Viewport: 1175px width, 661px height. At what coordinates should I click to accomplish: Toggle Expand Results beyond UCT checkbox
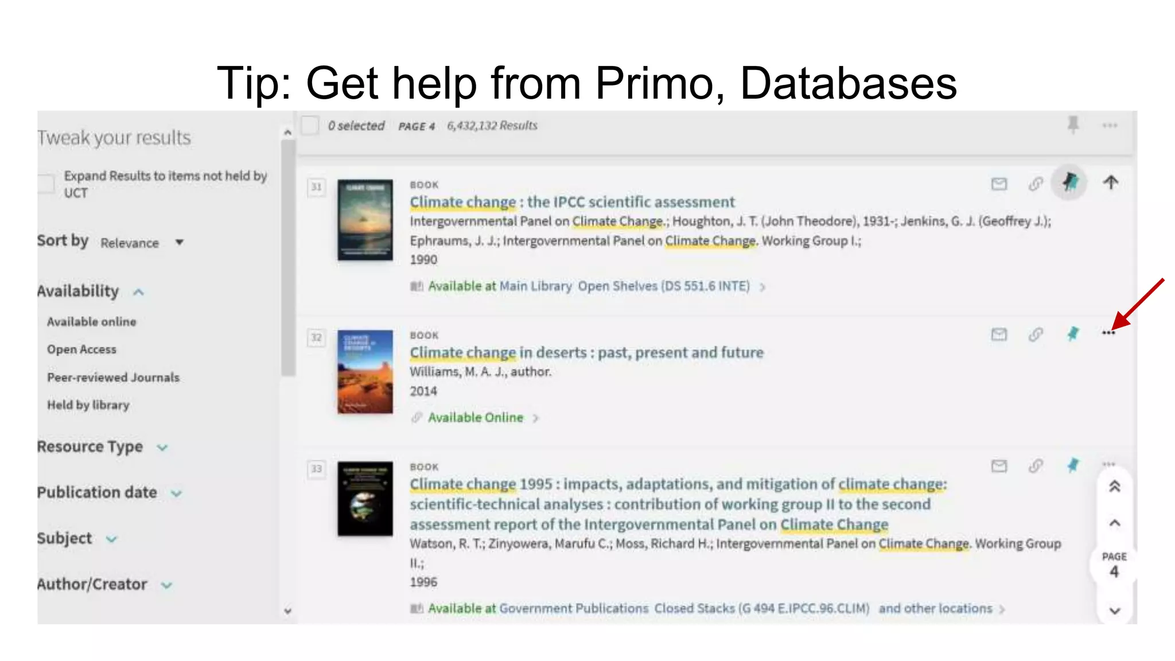[46, 184]
